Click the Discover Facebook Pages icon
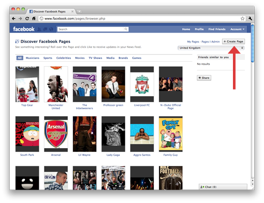Viewport: 264px width, 203px height. 17,41
